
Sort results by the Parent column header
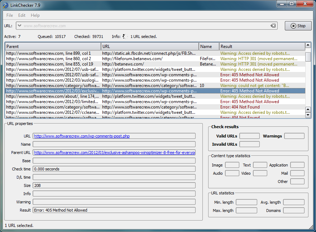[52, 46]
